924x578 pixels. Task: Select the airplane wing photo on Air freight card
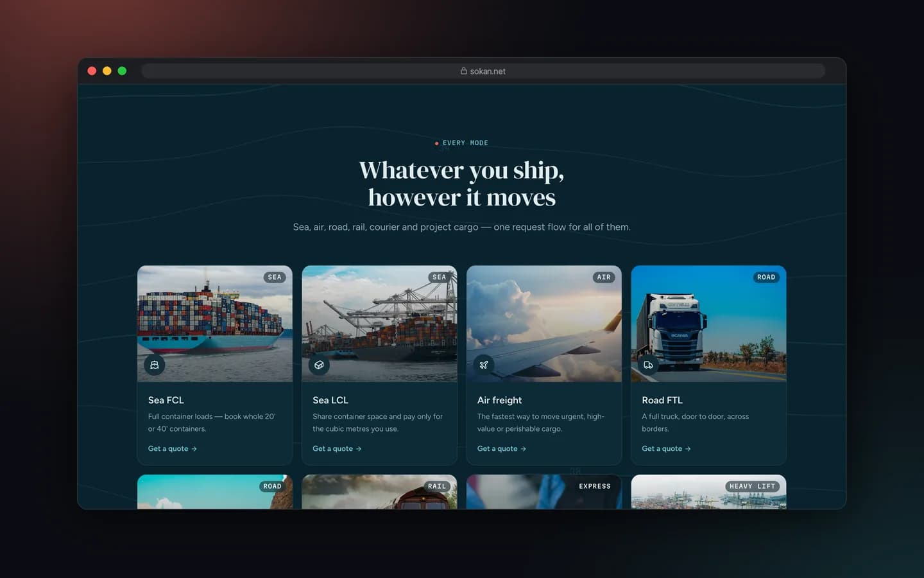tap(544, 324)
